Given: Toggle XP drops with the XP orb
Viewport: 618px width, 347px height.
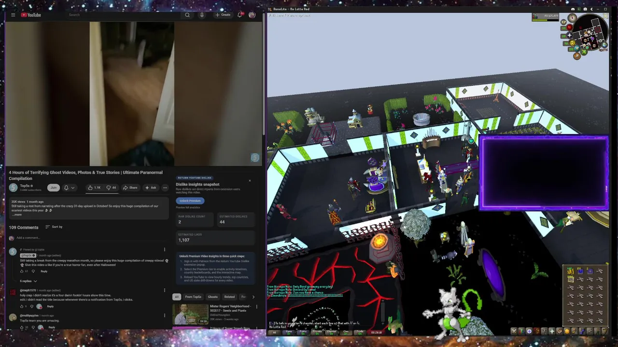Looking at the screenshot, I should (x=563, y=22).
